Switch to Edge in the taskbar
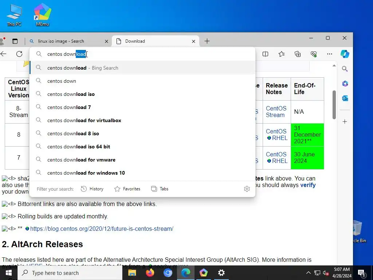This screenshot has width=373, height=280. click(185, 273)
